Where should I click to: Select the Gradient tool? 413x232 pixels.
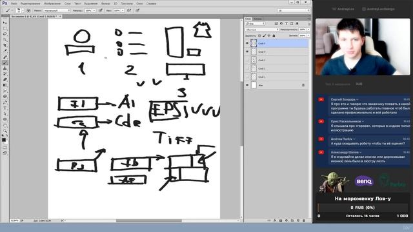coord(5,85)
